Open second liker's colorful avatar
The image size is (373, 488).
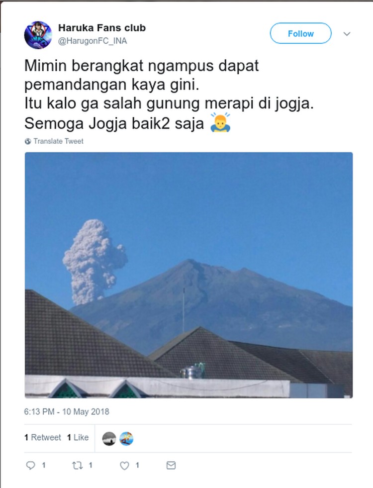[126, 439]
